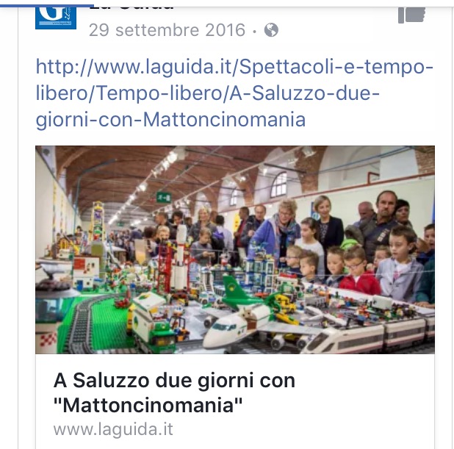The image size is (454, 449).
Task: Open the laguida.it Spettacoli-e-tempo URL link
Action: pyautogui.click(x=234, y=67)
